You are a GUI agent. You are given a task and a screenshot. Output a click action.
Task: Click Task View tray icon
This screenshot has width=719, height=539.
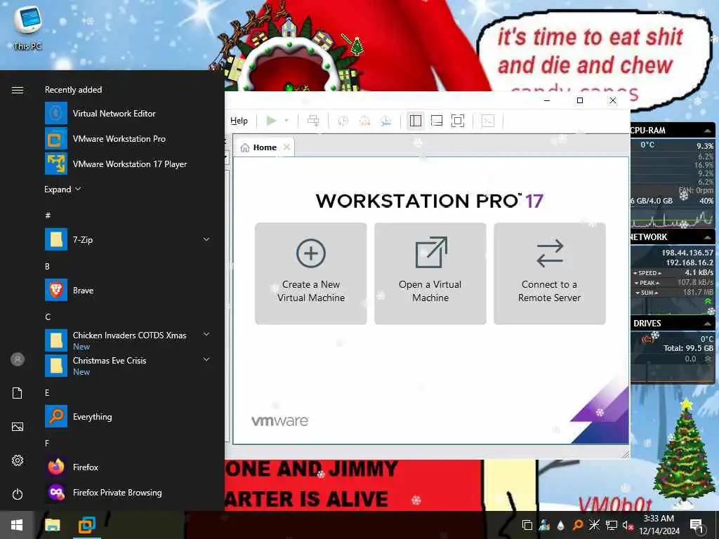pyautogui.click(x=527, y=525)
